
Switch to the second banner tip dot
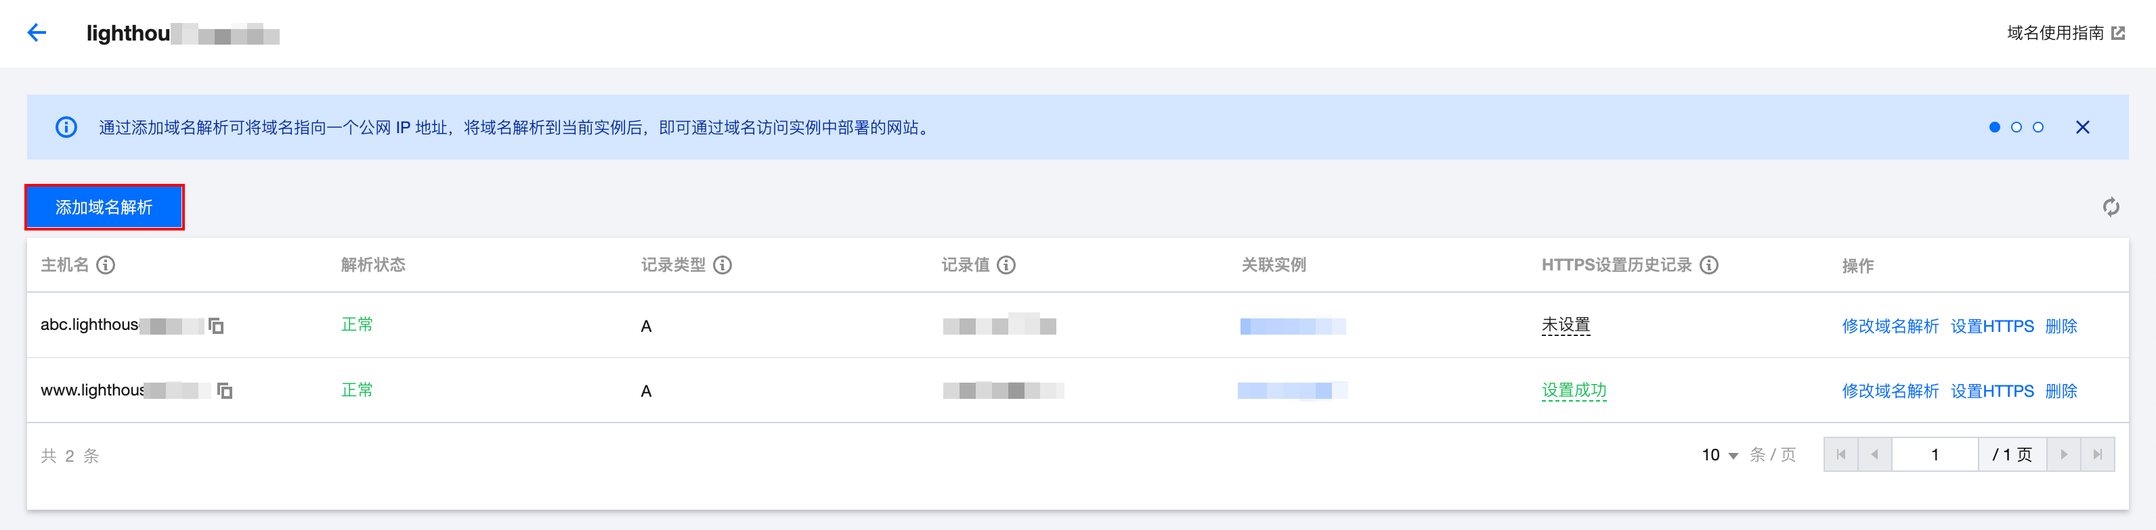(2017, 127)
